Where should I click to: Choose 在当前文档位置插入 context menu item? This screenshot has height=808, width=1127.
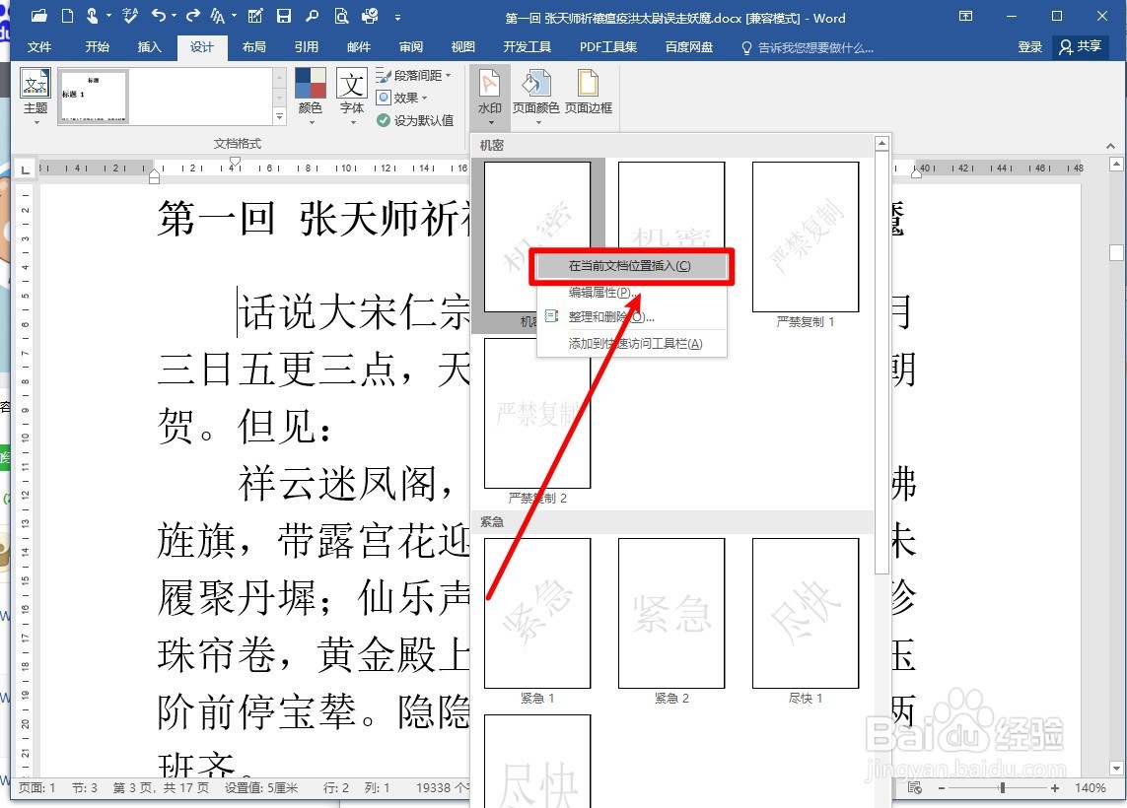coord(632,266)
